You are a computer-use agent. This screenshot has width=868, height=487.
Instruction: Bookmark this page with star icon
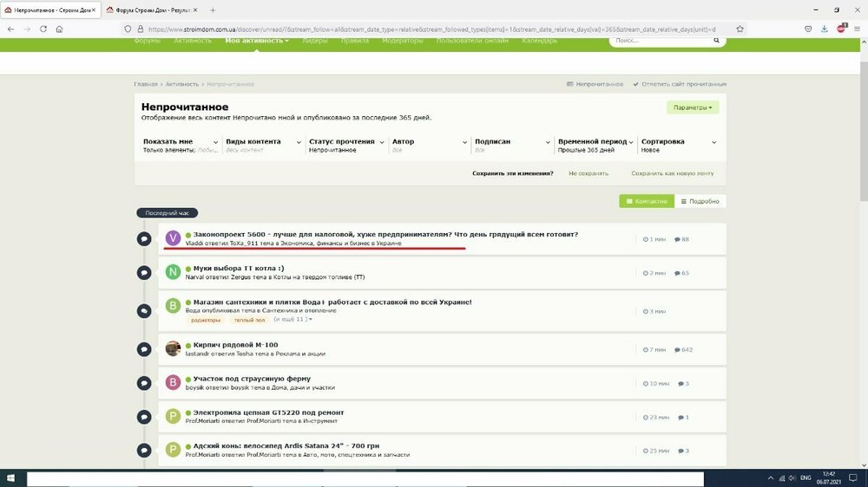(740, 29)
